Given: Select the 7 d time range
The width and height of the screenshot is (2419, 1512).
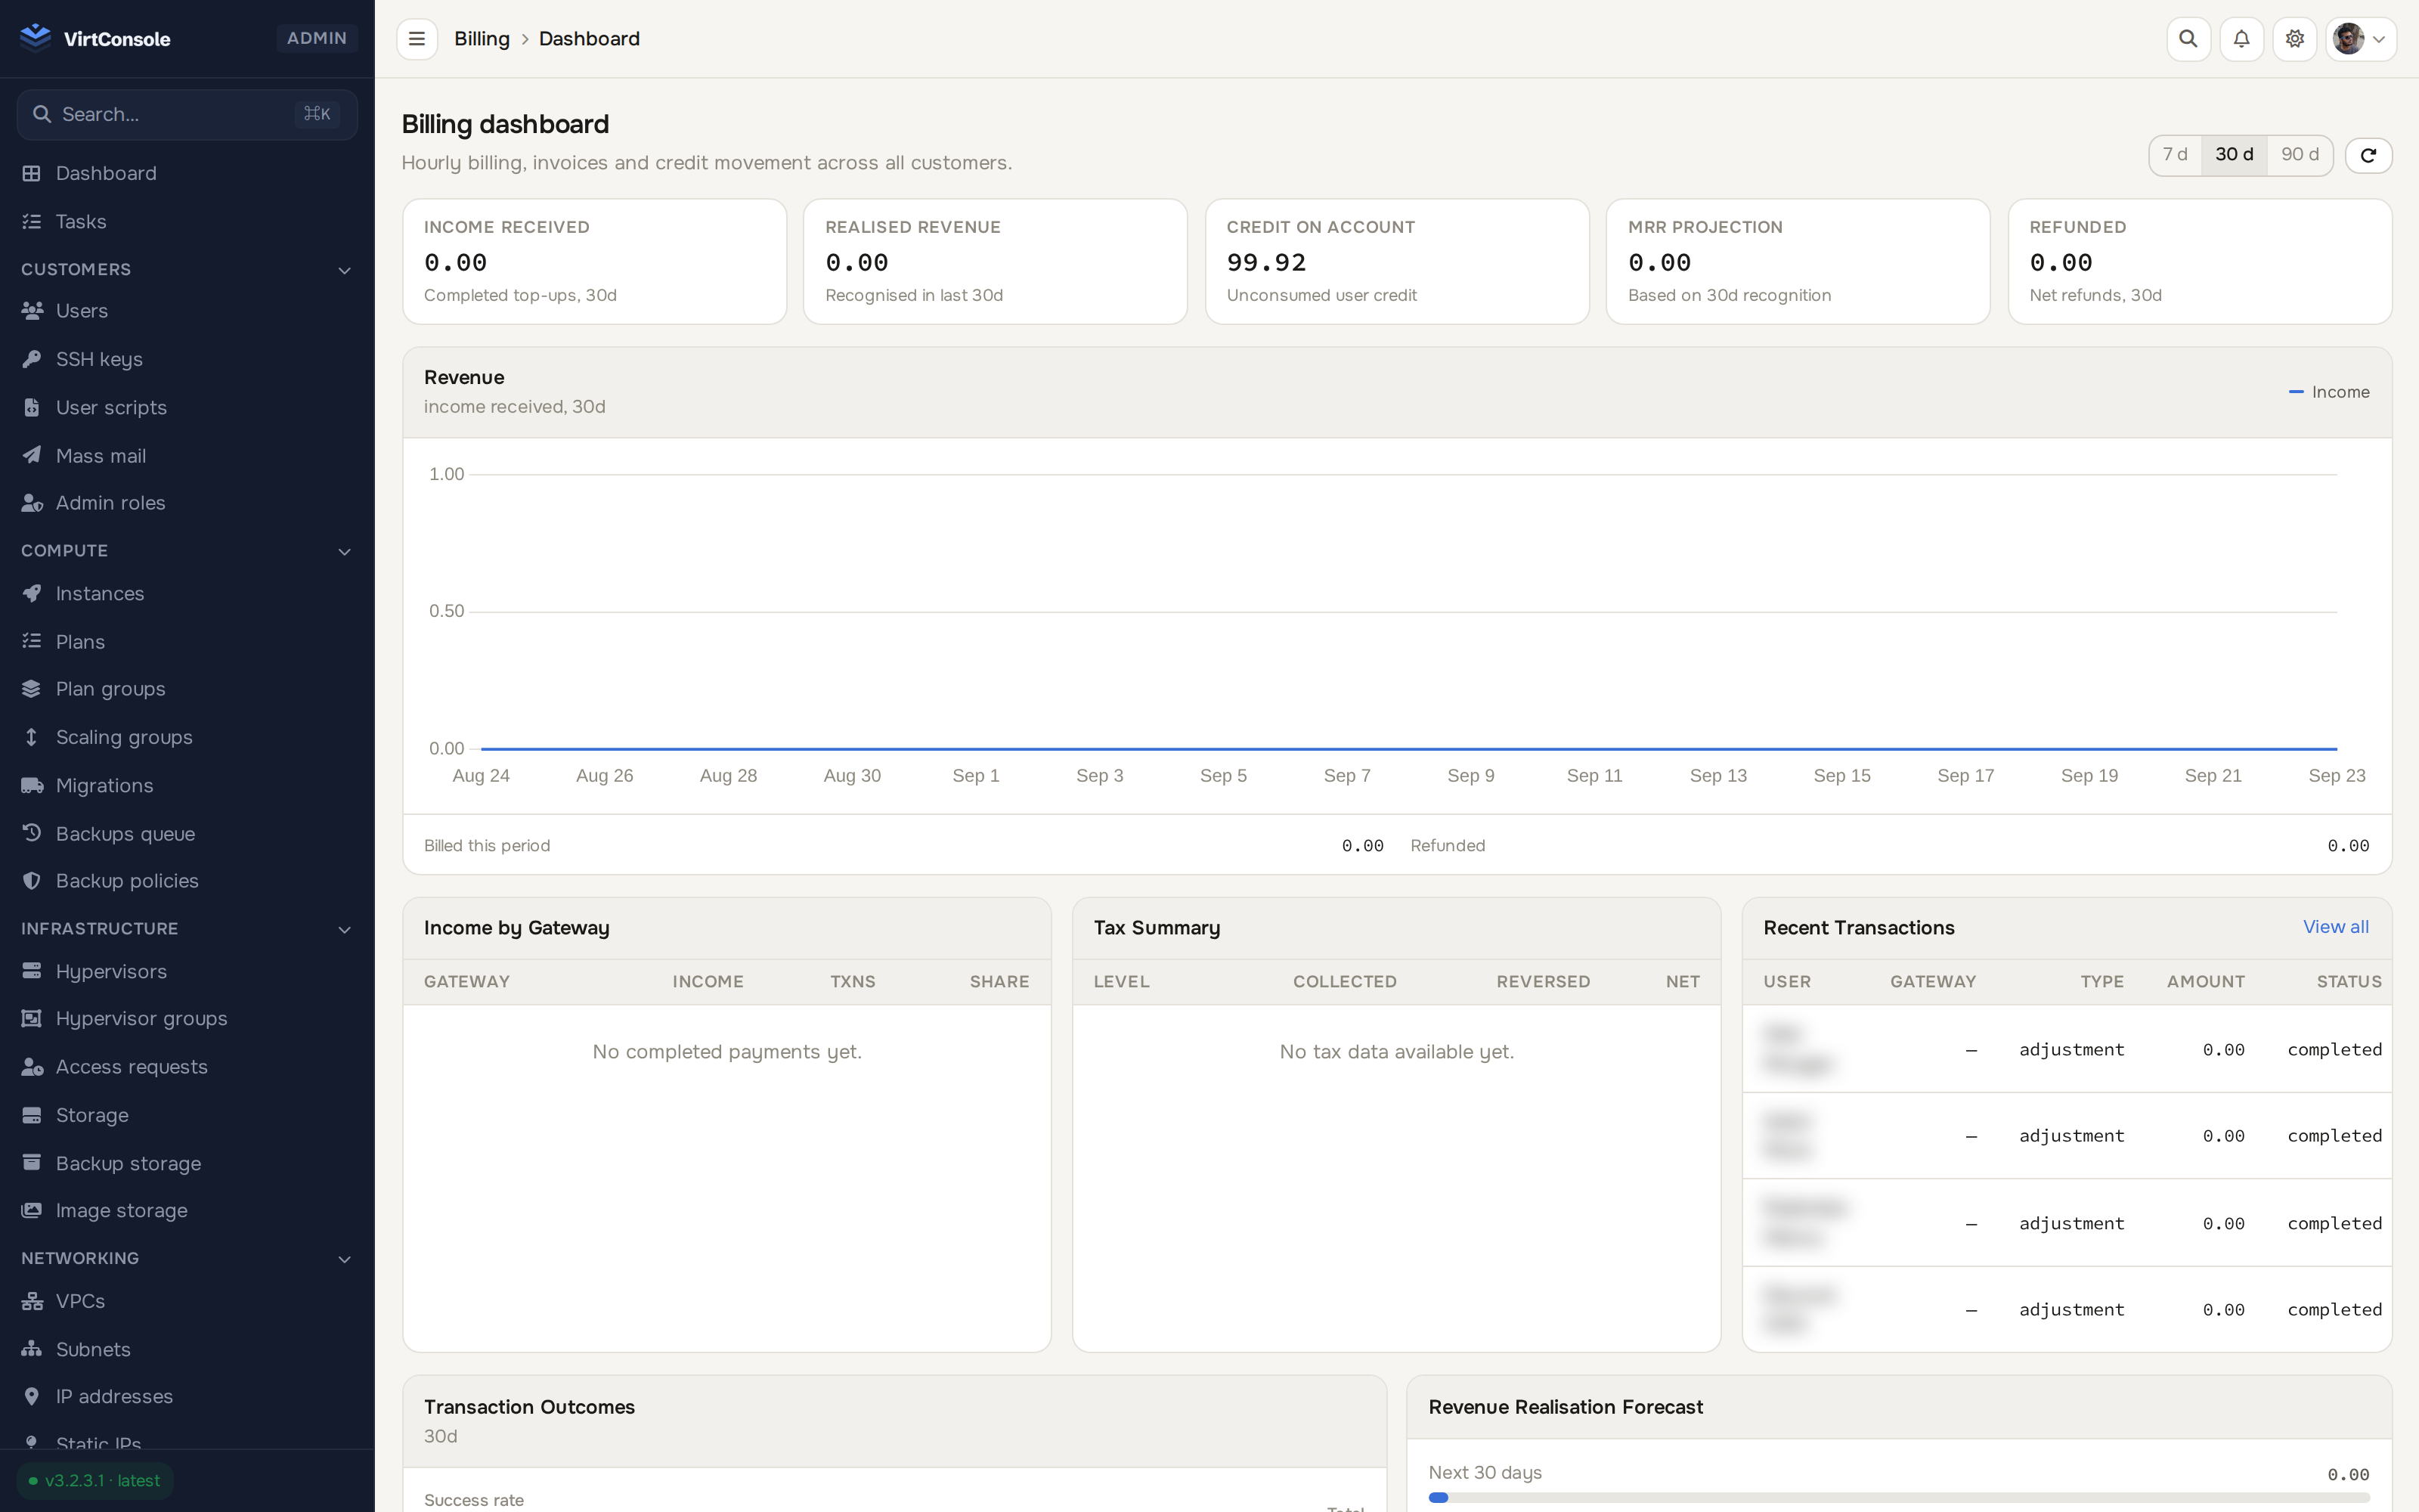Looking at the screenshot, I should [x=2175, y=155].
